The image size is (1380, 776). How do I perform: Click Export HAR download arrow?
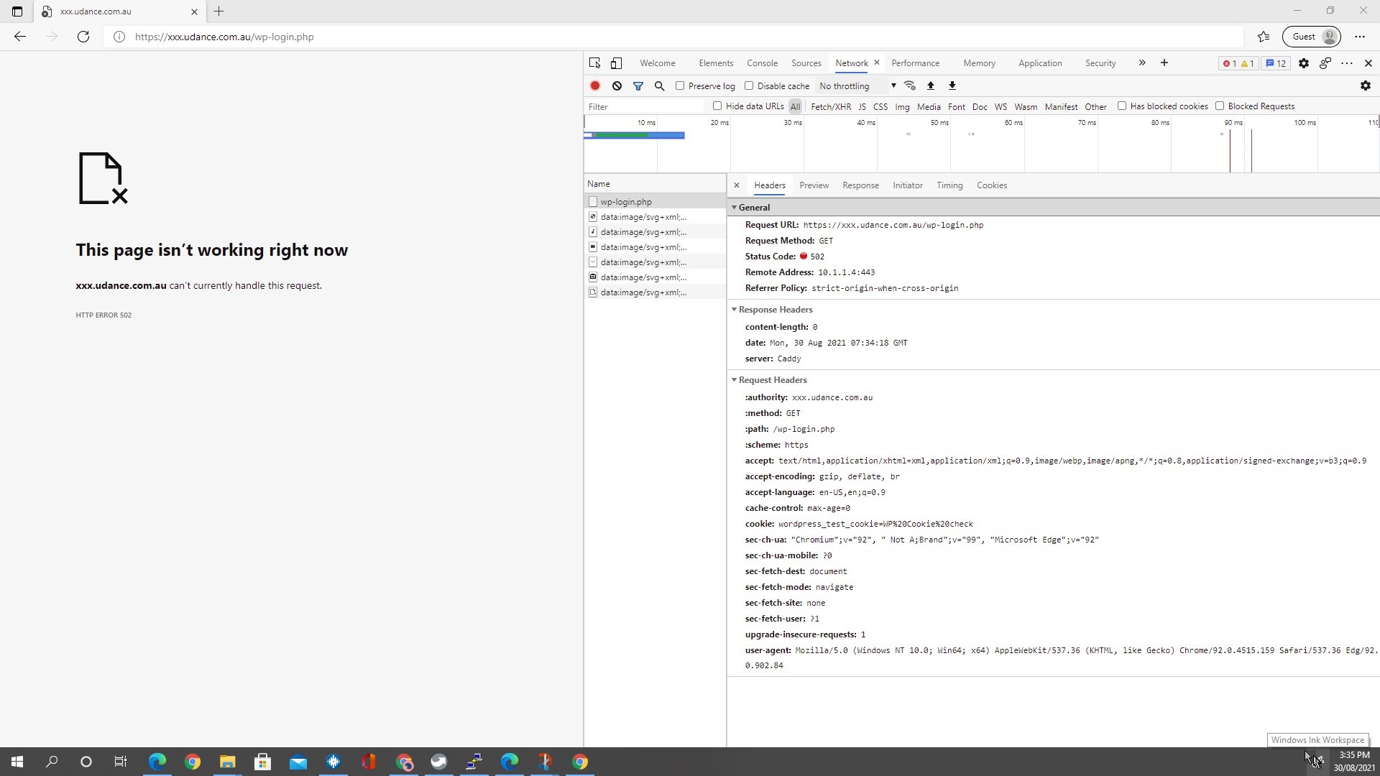point(952,86)
